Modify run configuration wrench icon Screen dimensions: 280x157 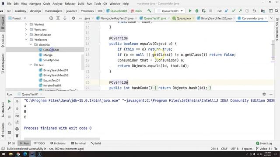tap(9, 108)
